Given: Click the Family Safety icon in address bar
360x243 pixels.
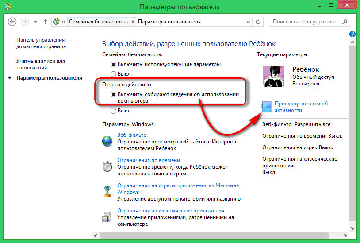Looking at the screenshot, I should point(56,22).
